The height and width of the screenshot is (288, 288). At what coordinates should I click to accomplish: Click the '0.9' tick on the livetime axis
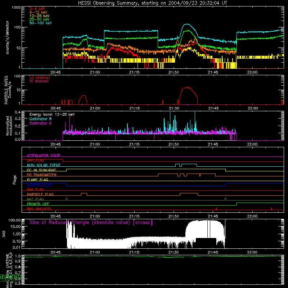pyautogui.click(x=18, y=261)
